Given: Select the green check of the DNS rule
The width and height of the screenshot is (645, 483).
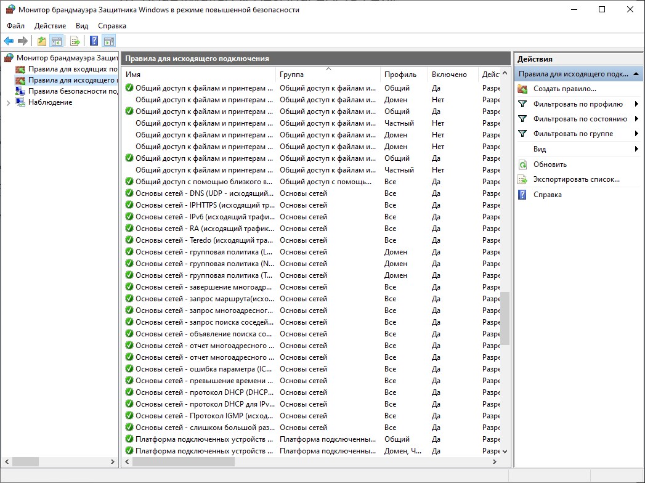Looking at the screenshot, I should pyautogui.click(x=129, y=193).
